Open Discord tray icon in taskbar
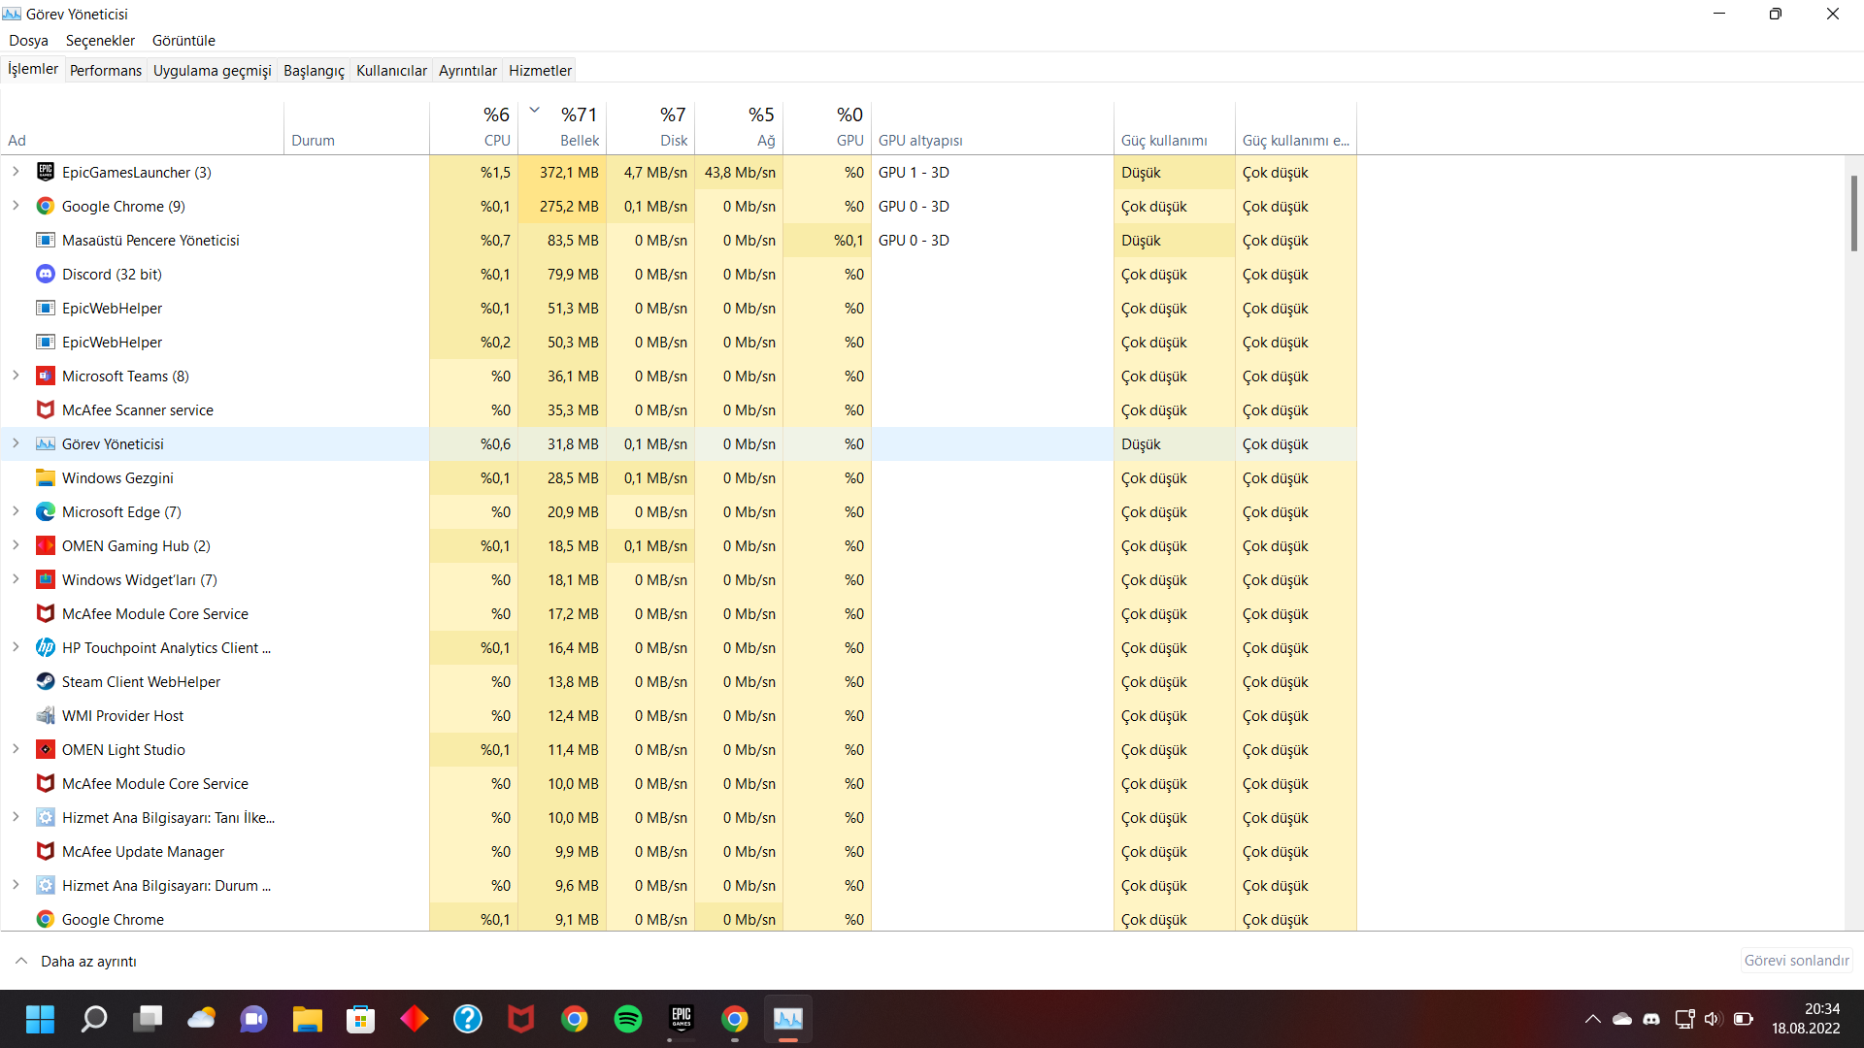This screenshot has height=1048, width=1864. coord(1651,1019)
